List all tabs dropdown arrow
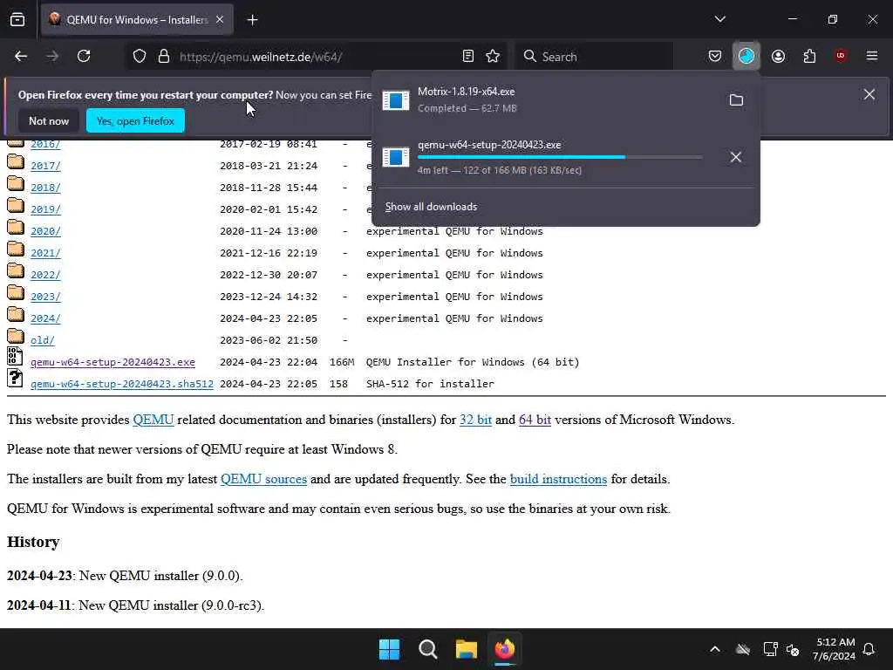 [720, 19]
